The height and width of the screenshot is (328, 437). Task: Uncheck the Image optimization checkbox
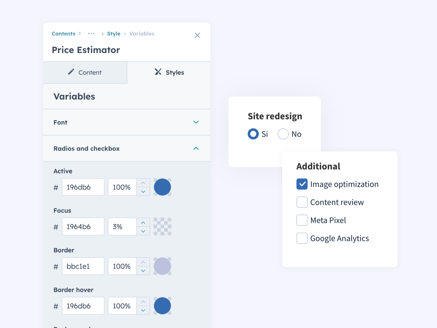point(302,184)
